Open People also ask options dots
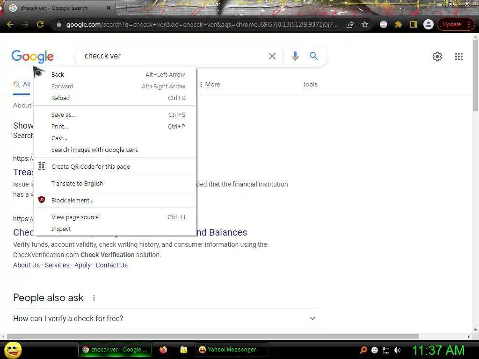 [94, 298]
